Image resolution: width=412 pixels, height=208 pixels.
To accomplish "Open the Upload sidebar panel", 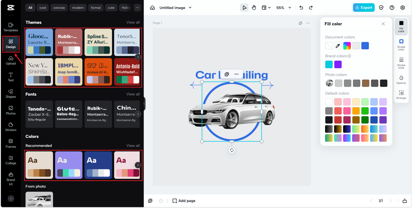I will tap(11, 60).
